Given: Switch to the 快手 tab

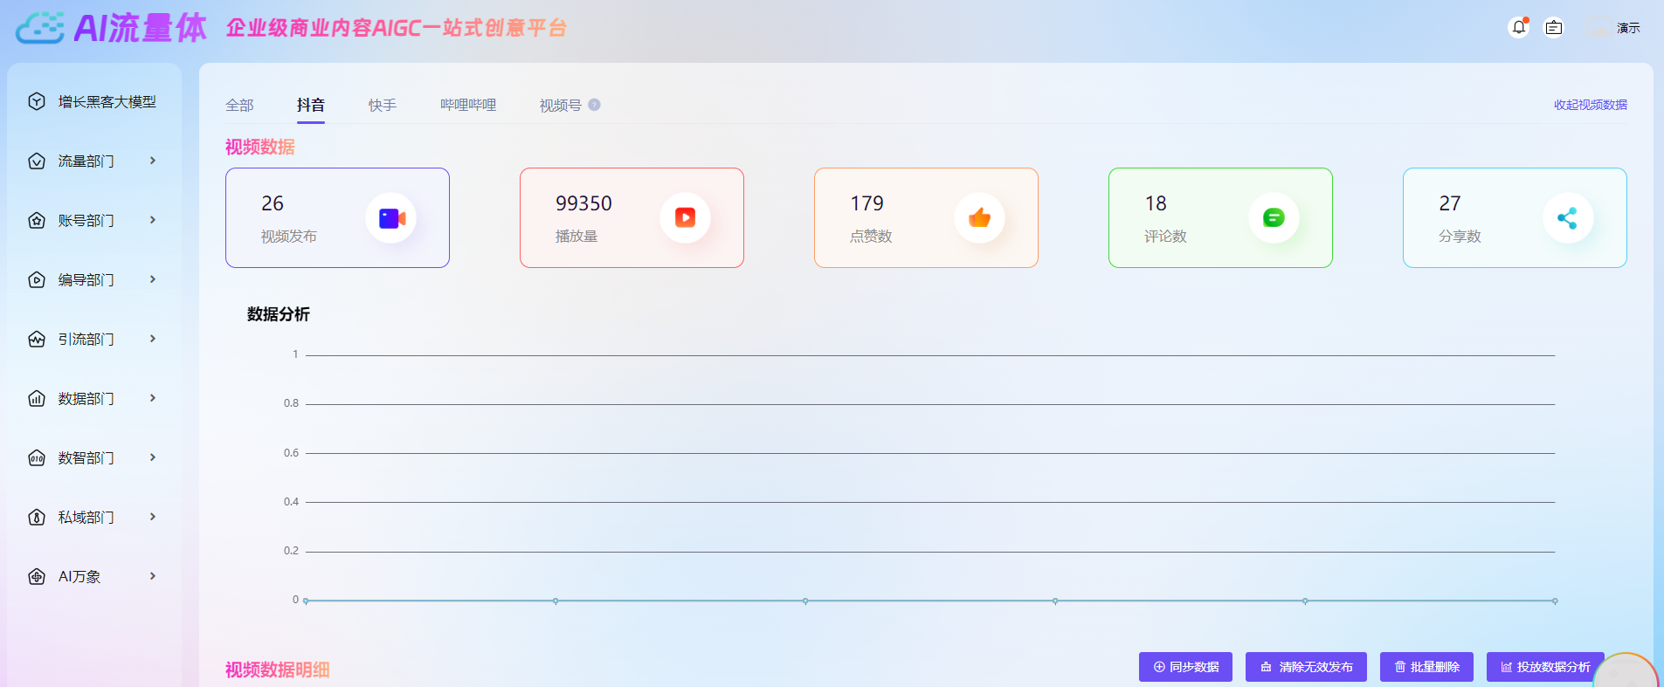Looking at the screenshot, I should [x=383, y=105].
